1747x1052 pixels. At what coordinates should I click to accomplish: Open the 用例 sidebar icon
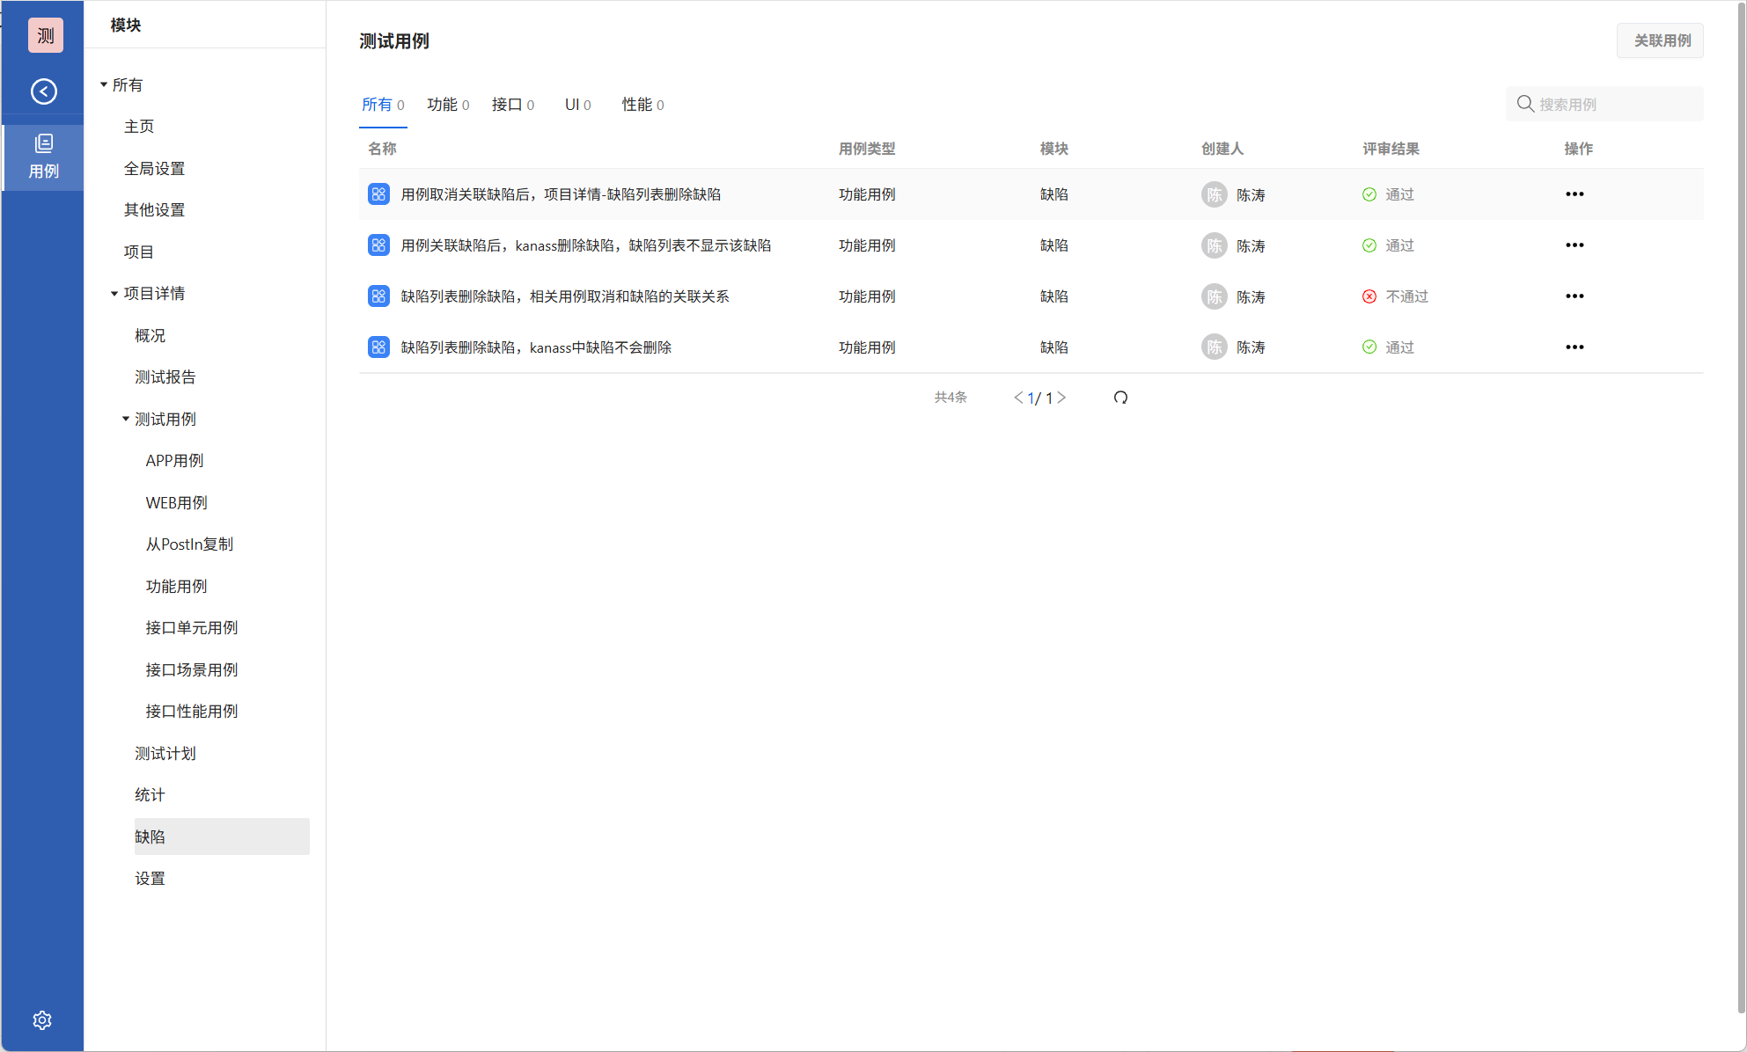click(43, 157)
